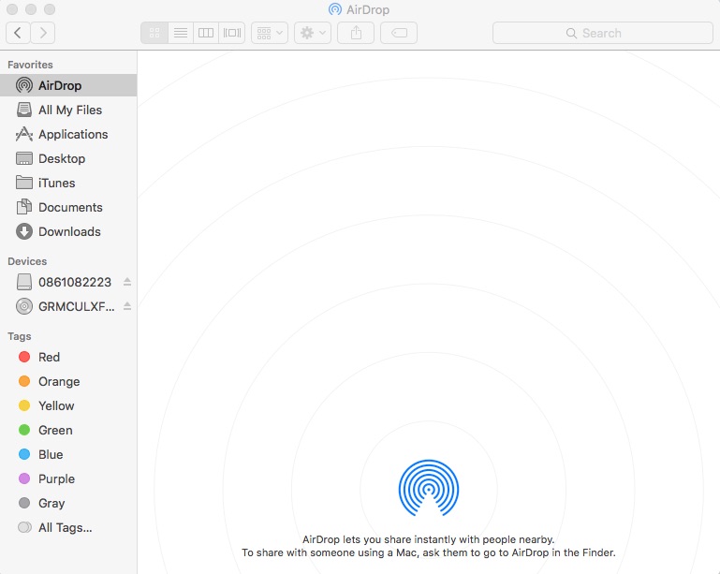The width and height of the screenshot is (720, 574).
Task: Filter by the Red tag
Action: (68, 357)
